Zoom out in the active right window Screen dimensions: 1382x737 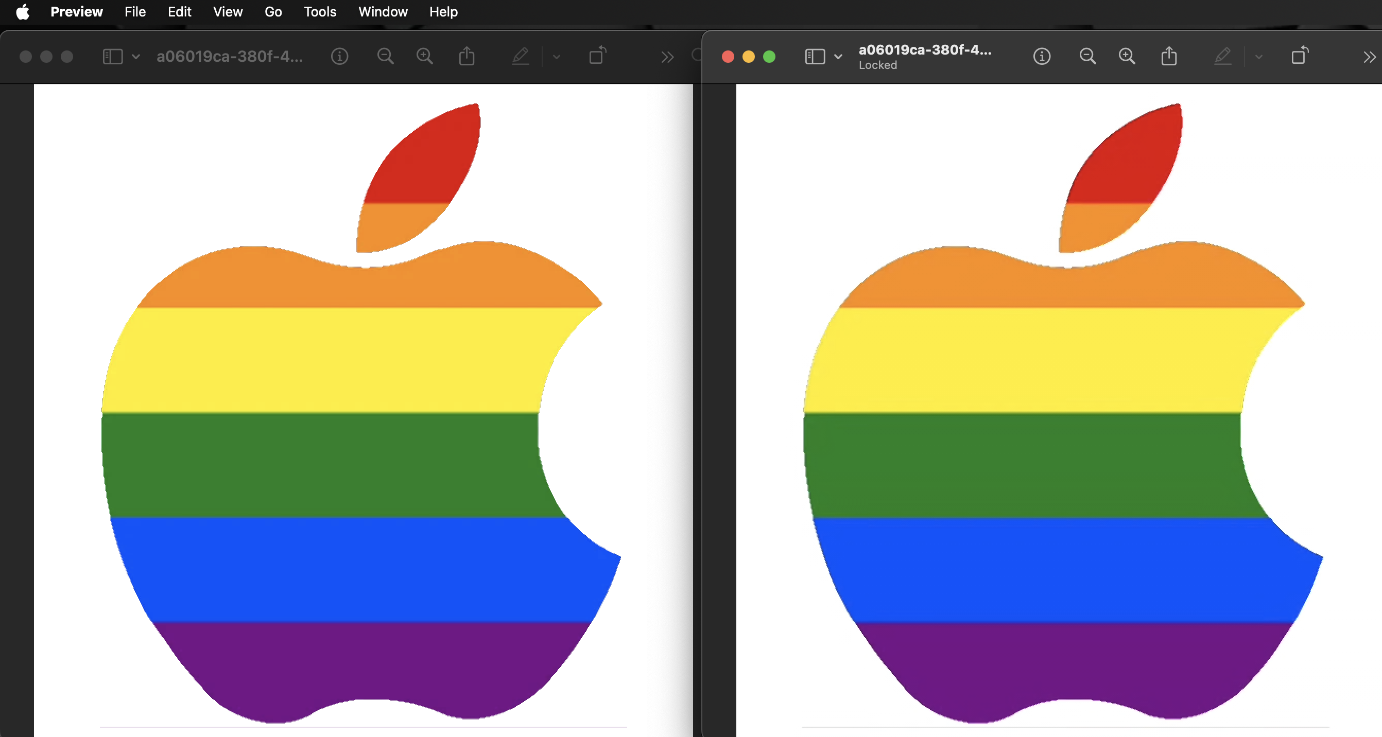click(1087, 56)
